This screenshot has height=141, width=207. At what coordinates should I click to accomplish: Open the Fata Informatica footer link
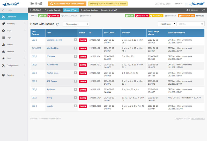point(197,119)
